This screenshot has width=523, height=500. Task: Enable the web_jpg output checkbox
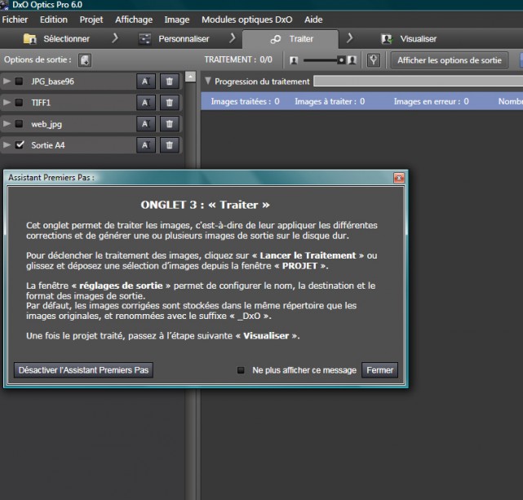(19, 124)
